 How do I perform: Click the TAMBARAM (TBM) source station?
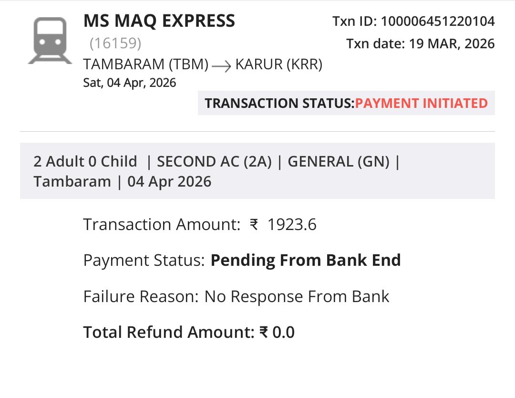click(x=146, y=64)
